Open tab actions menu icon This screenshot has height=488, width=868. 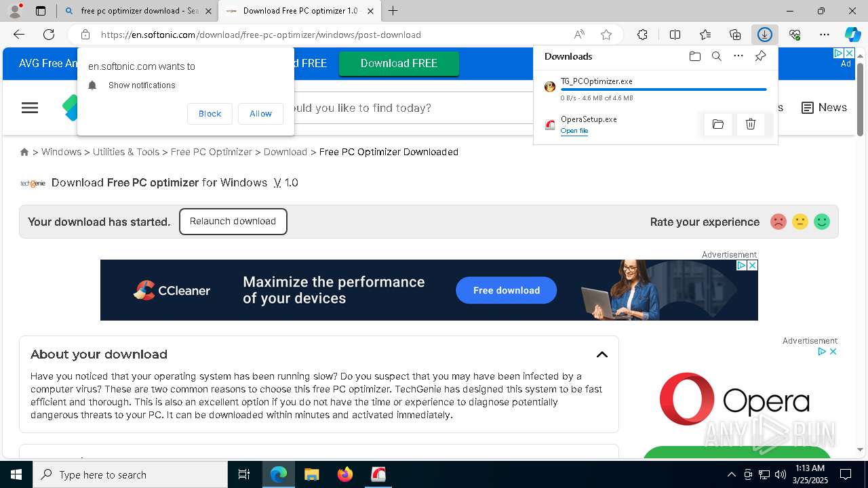coord(41,11)
